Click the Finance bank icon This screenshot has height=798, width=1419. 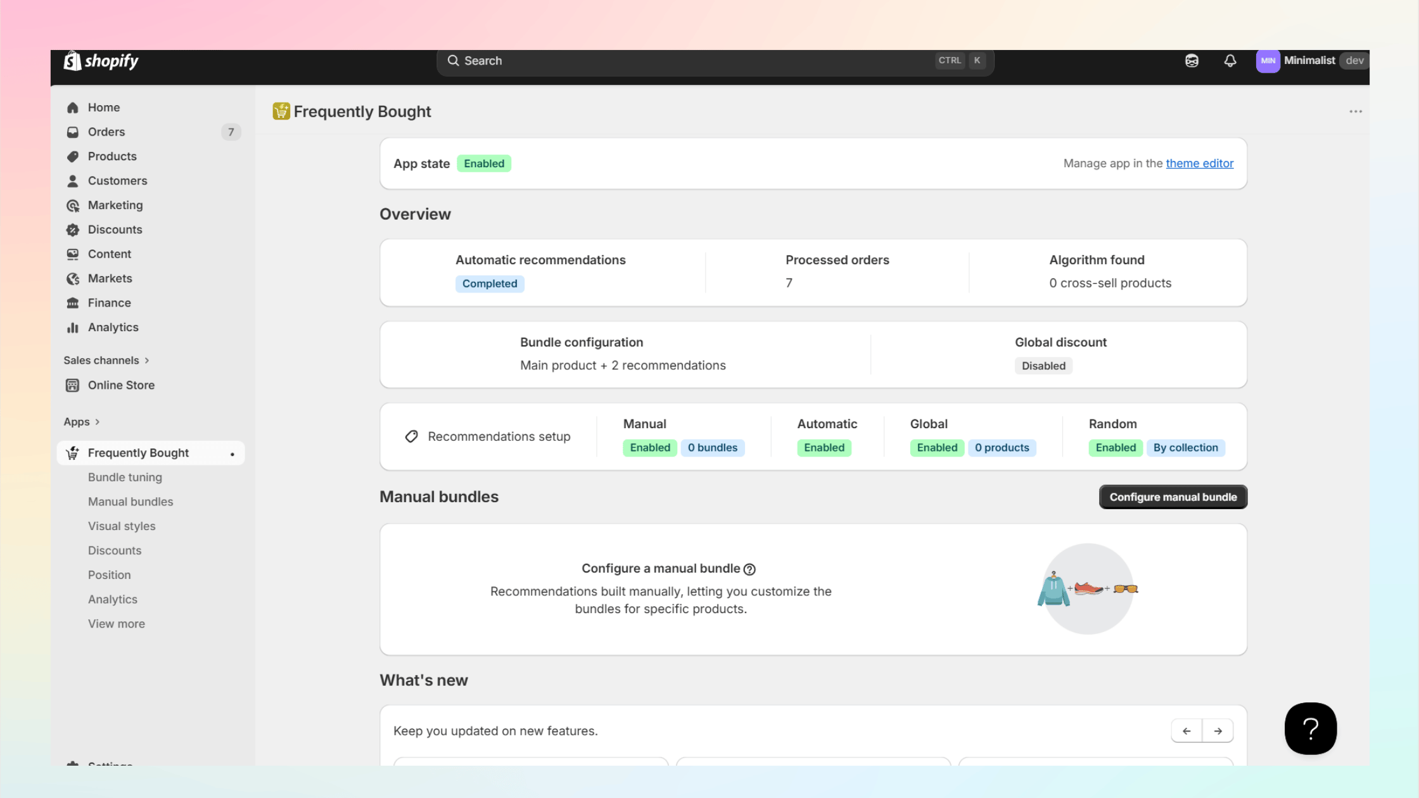coord(73,303)
